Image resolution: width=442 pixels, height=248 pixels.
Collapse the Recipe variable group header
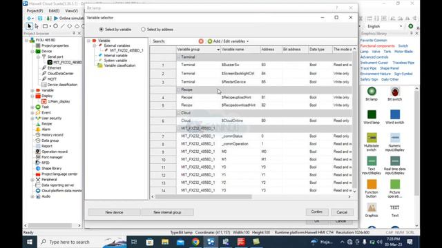coord(178,90)
